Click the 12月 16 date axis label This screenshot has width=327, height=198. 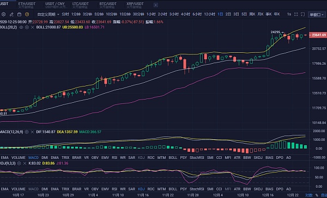pos(268,195)
